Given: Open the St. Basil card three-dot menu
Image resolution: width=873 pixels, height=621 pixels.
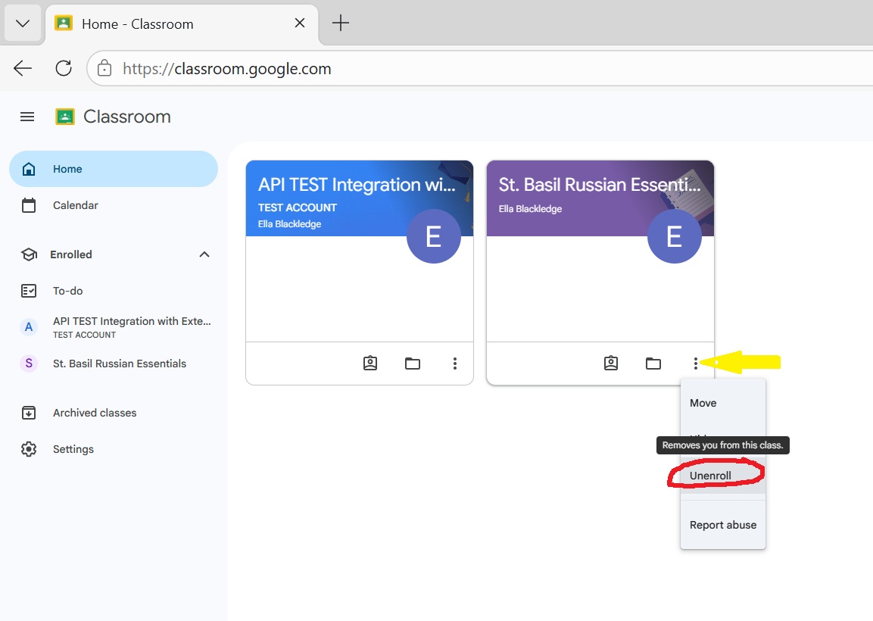Looking at the screenshot, I should (696, 363).
